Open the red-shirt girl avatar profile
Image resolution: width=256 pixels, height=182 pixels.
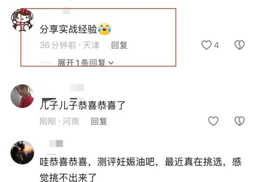(x=22, y=96)
